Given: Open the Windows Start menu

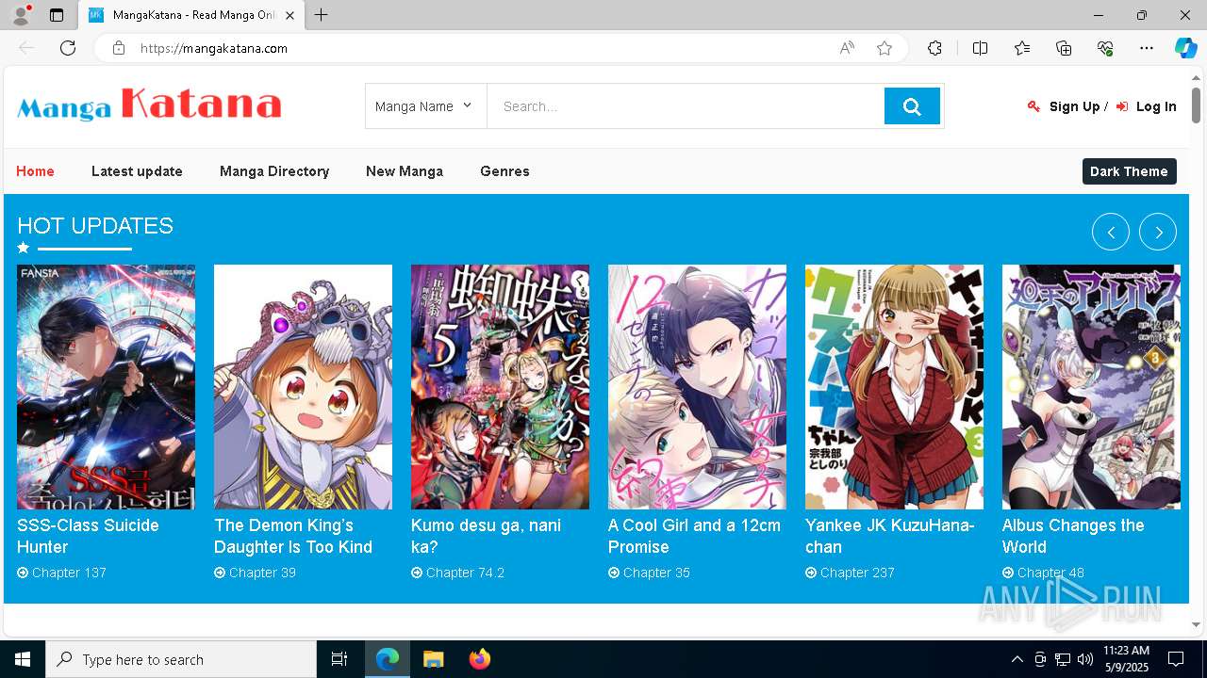Looking at the screenshot, I should click(23, 659).
